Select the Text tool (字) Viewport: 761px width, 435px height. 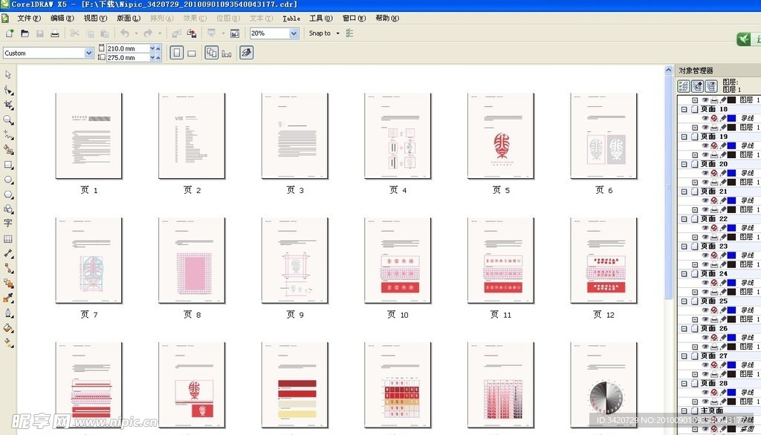click(x=8, y=223)
